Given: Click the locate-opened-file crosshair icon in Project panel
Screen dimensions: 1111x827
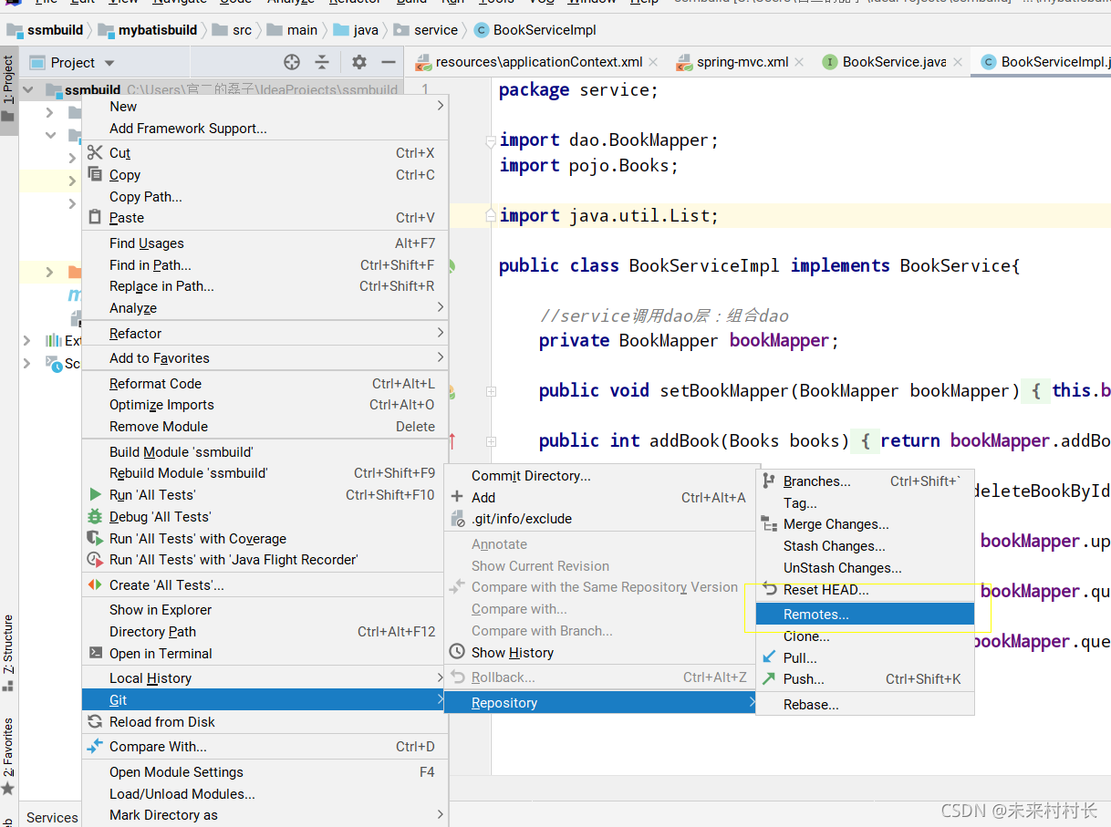Looking at the screenshot, I should pyautogui.click(x=292, y=62).
